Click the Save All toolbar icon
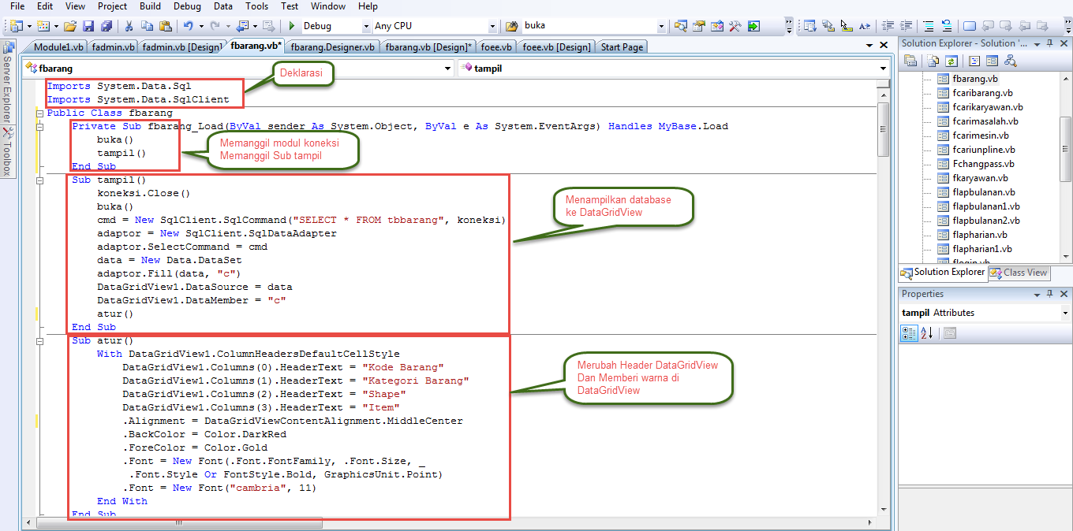Image resolution: width=1073 pixels, height=531 pixels. 107,25
